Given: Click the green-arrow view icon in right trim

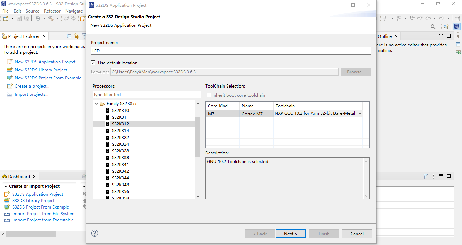Looking at the screenshot, I should pyautogui.click(x=458, y=52).
